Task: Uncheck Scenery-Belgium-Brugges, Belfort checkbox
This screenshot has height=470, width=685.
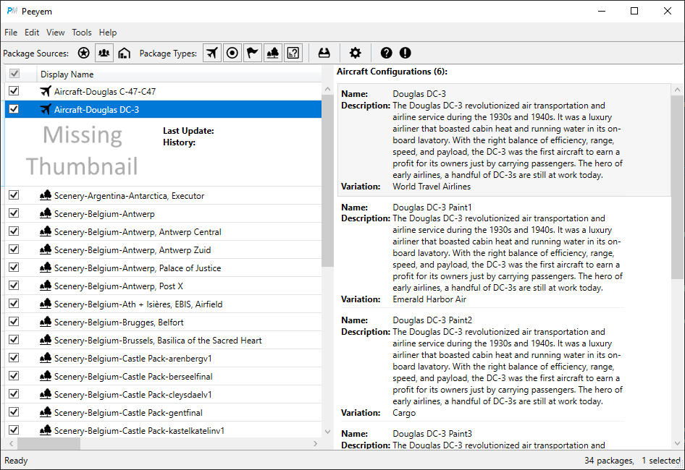Action: 13,322
